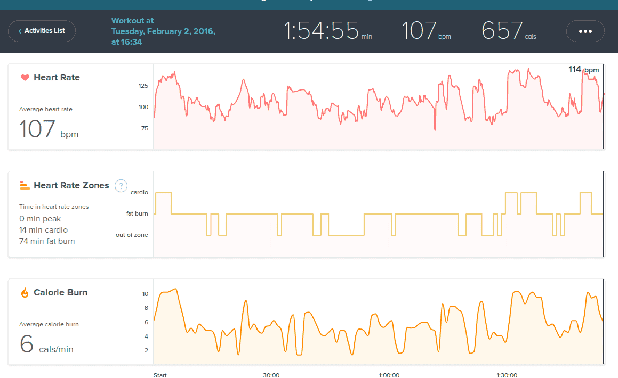This screenshot has height=378, width=618.
Task: Click the Calorie Burn flame icon
Action: [x=25, y=293]
